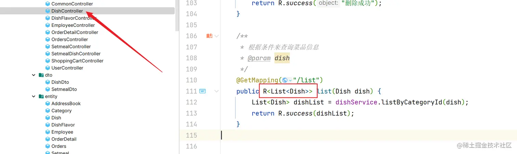Click the public keyword on line 111
Screen dimensions: 517x154
point(248,91)
